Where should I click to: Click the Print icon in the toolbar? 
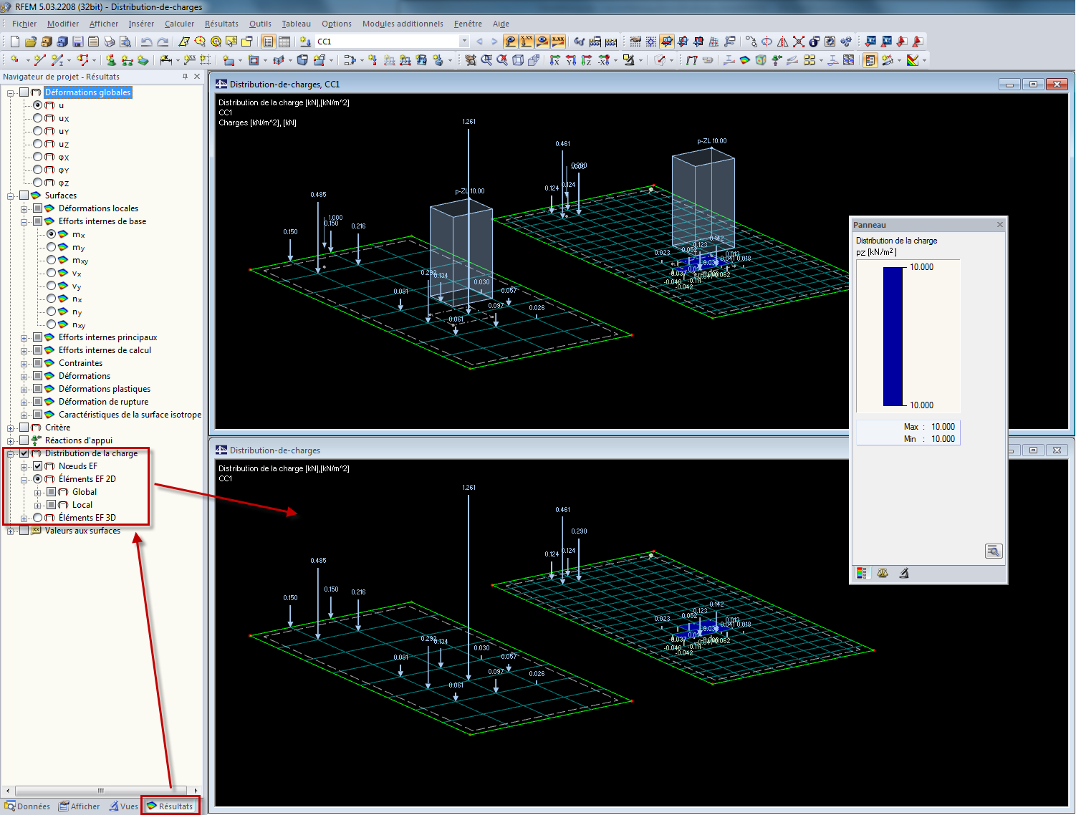click(x=110, y=42)
